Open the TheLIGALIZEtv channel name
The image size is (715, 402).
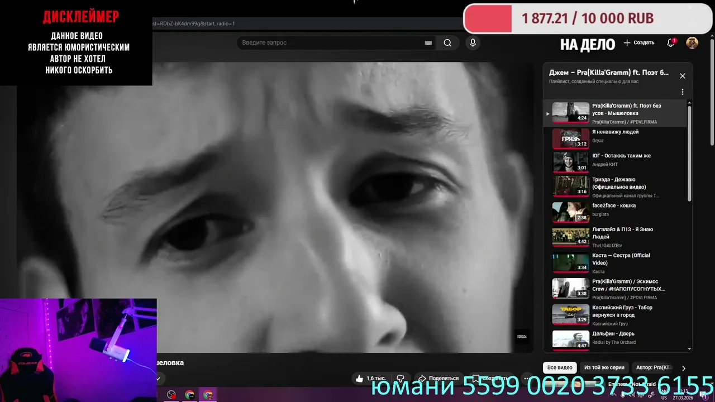[x=607, y=246]
